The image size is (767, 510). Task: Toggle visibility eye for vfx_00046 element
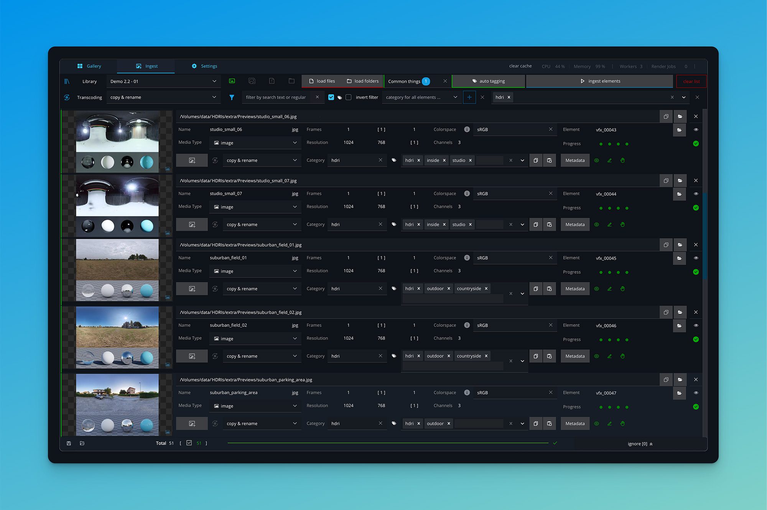(x=696, y=326)
